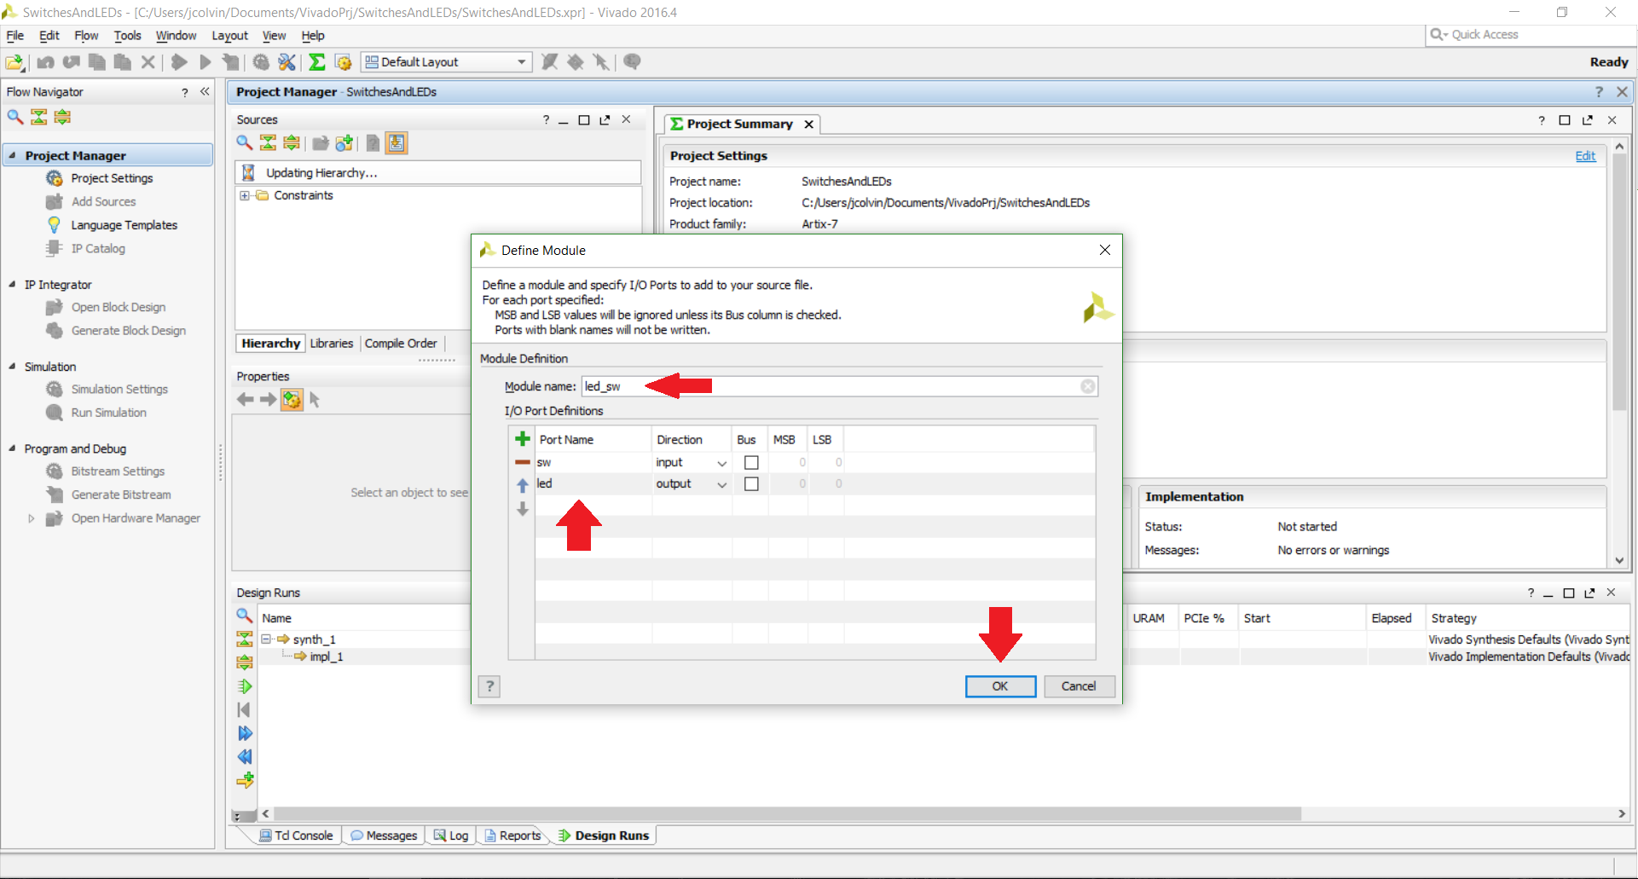1638x879 pixels.
Task: Float the Sources panel icon
Action: tap(605, 120)
